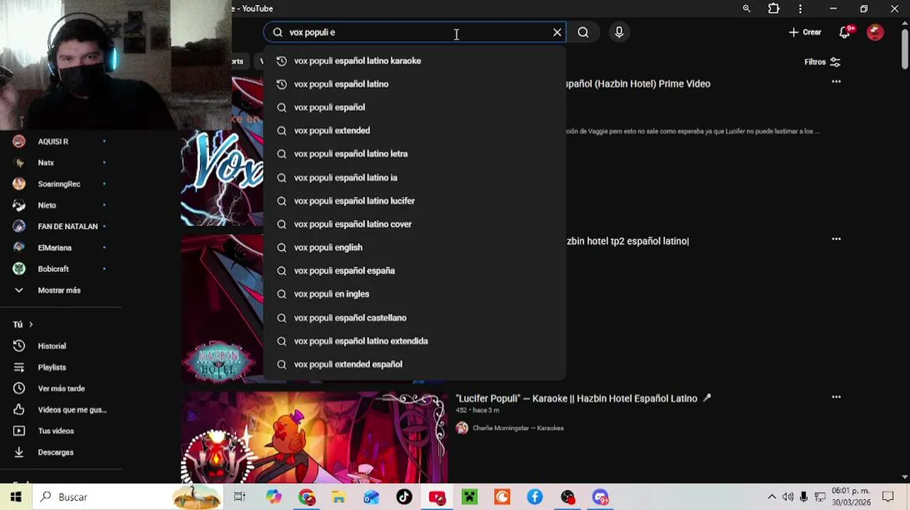Choose history suggestion 'vox populi español latino'
The width and height of the screenshot is (910, 510).
(415, 84)
